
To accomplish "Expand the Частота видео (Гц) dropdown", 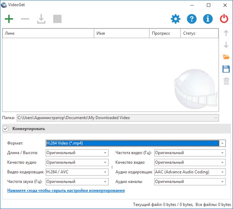I will [x=222, y=153].
